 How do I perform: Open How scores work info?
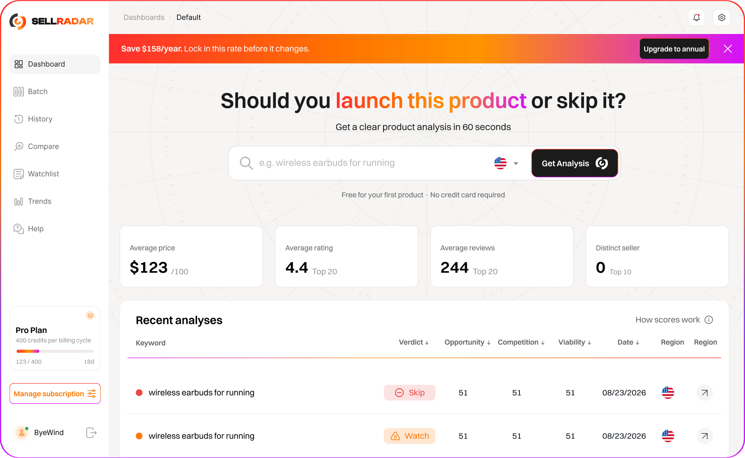click(674, 320)
